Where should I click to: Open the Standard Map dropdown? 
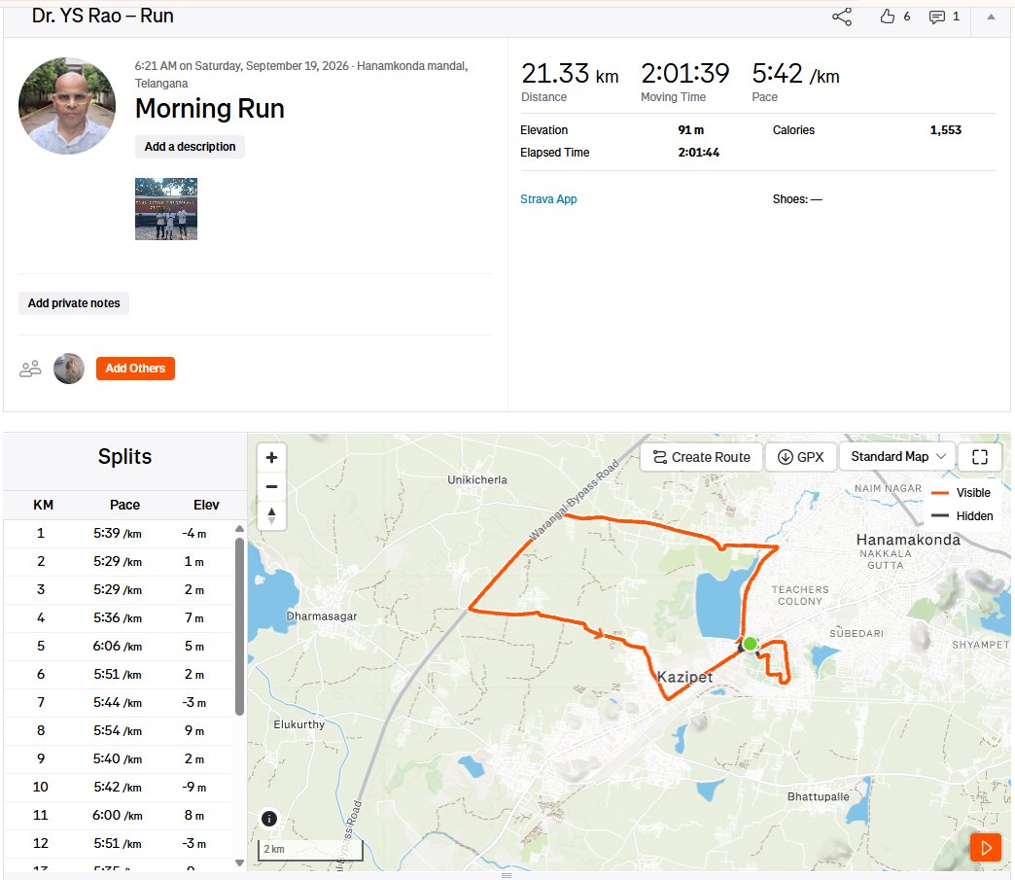897,456
